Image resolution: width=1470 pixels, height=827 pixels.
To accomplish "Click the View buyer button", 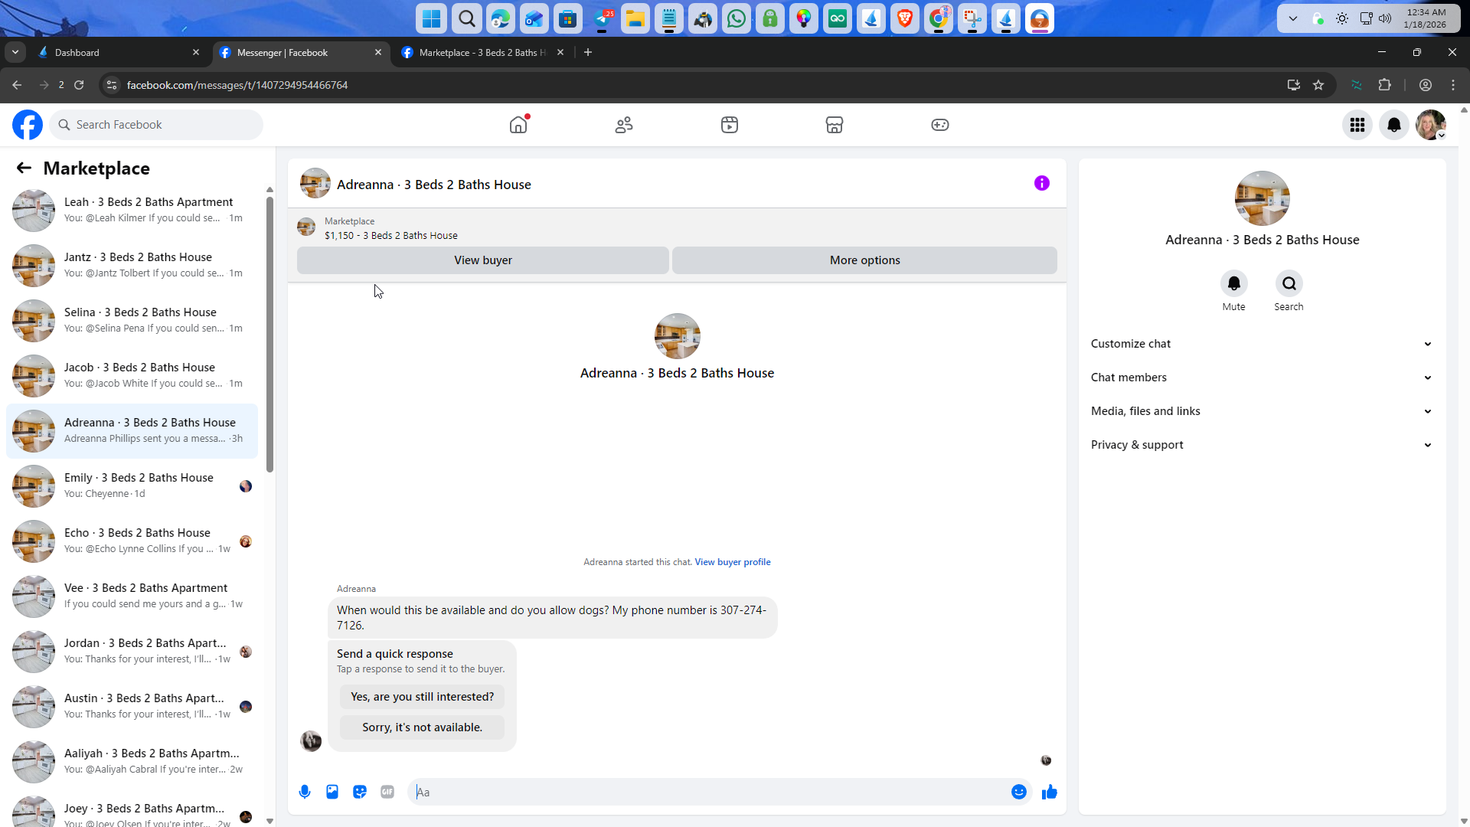I will (x=482, y=260).
